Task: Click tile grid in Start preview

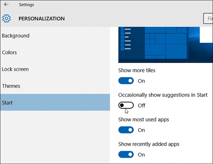Action: click(166, 43)
